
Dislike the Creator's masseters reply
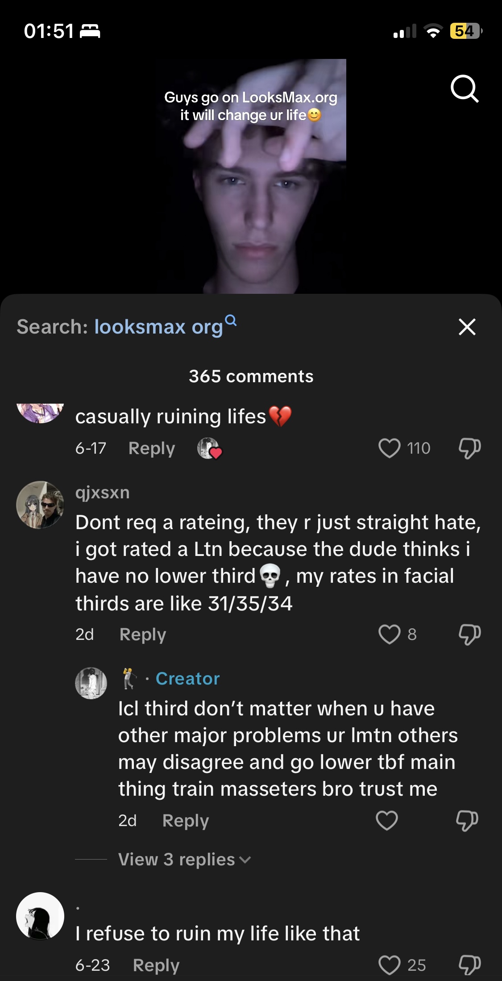467,820
